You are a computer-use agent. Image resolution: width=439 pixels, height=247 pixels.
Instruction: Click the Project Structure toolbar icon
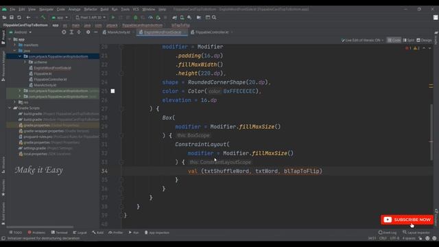199,17
